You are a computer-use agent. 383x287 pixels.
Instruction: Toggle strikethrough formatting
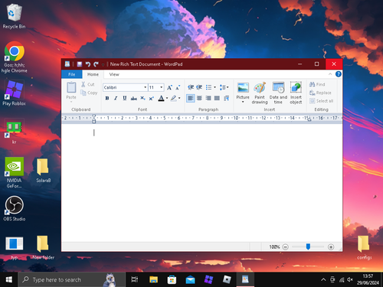coord(133,98)
